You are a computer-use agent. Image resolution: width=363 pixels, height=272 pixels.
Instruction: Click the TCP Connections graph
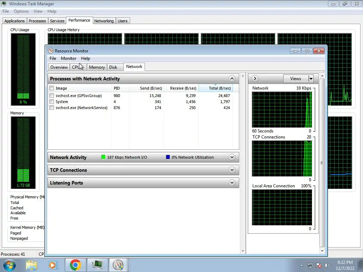(x=282, y=158)
